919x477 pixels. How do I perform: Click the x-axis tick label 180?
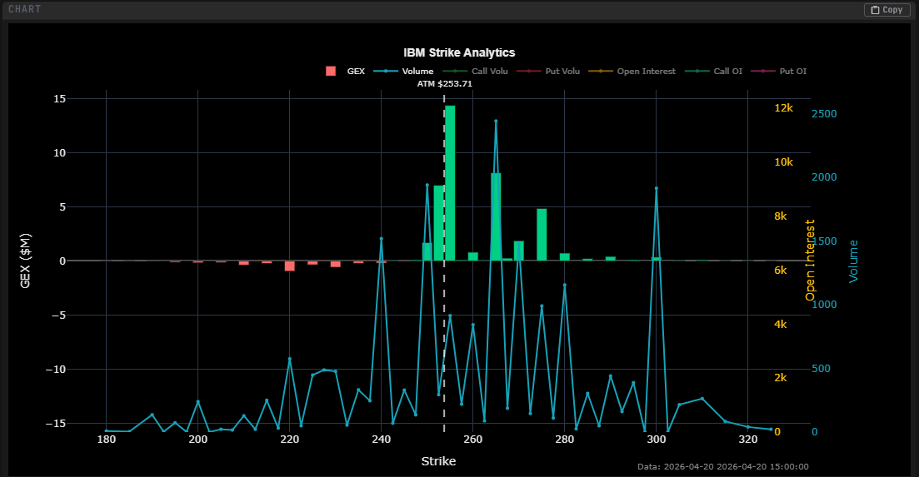click(x=106, y=440)
